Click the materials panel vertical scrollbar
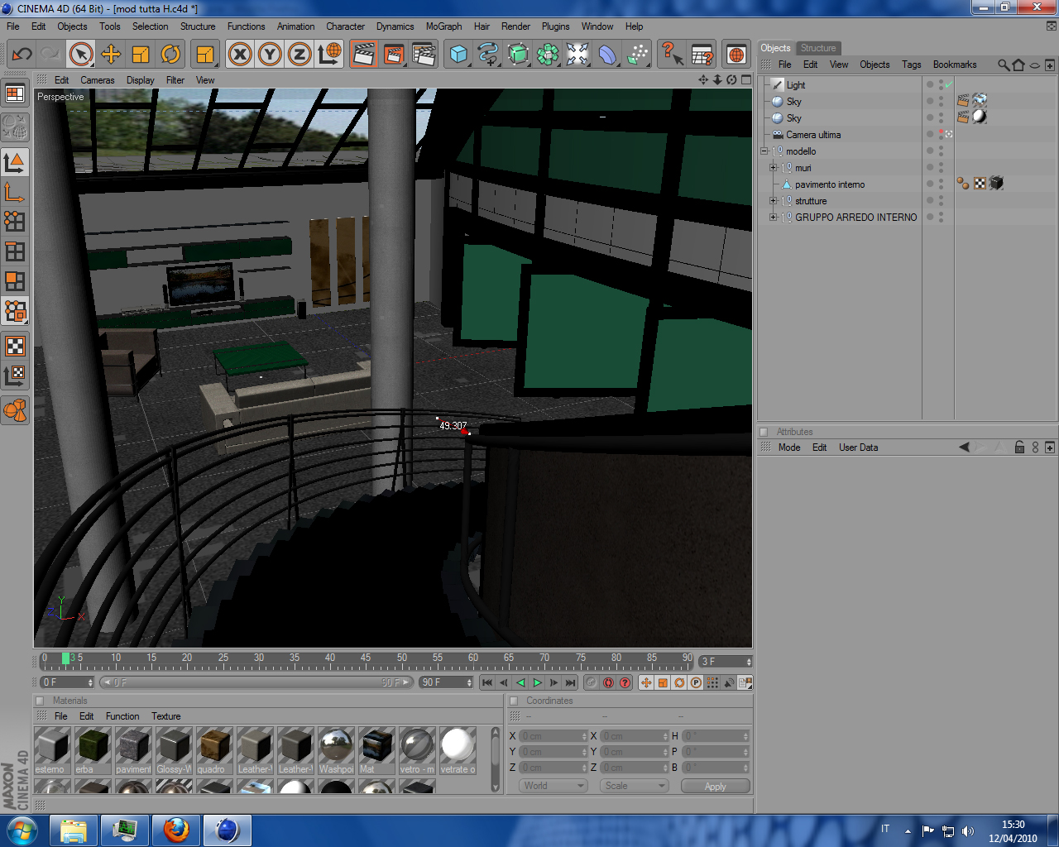The height and width of the screenshot is (847, 1059). pos(496,759)
